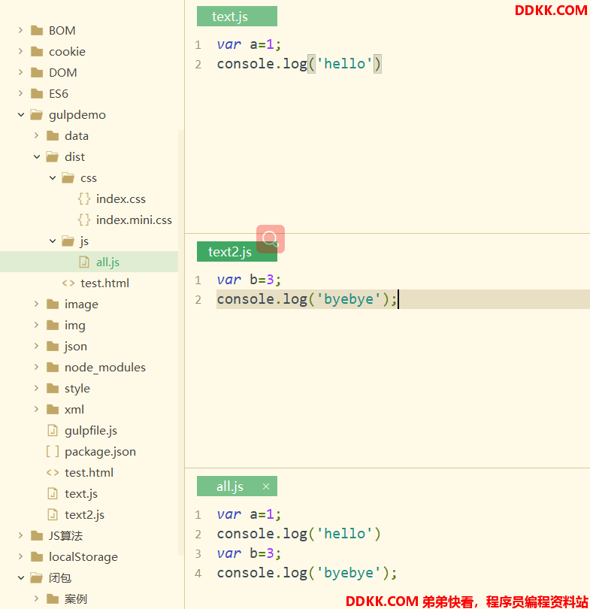Screen dimensions: 590x609
Task: Click the xml folder icon
Action: 53,409
